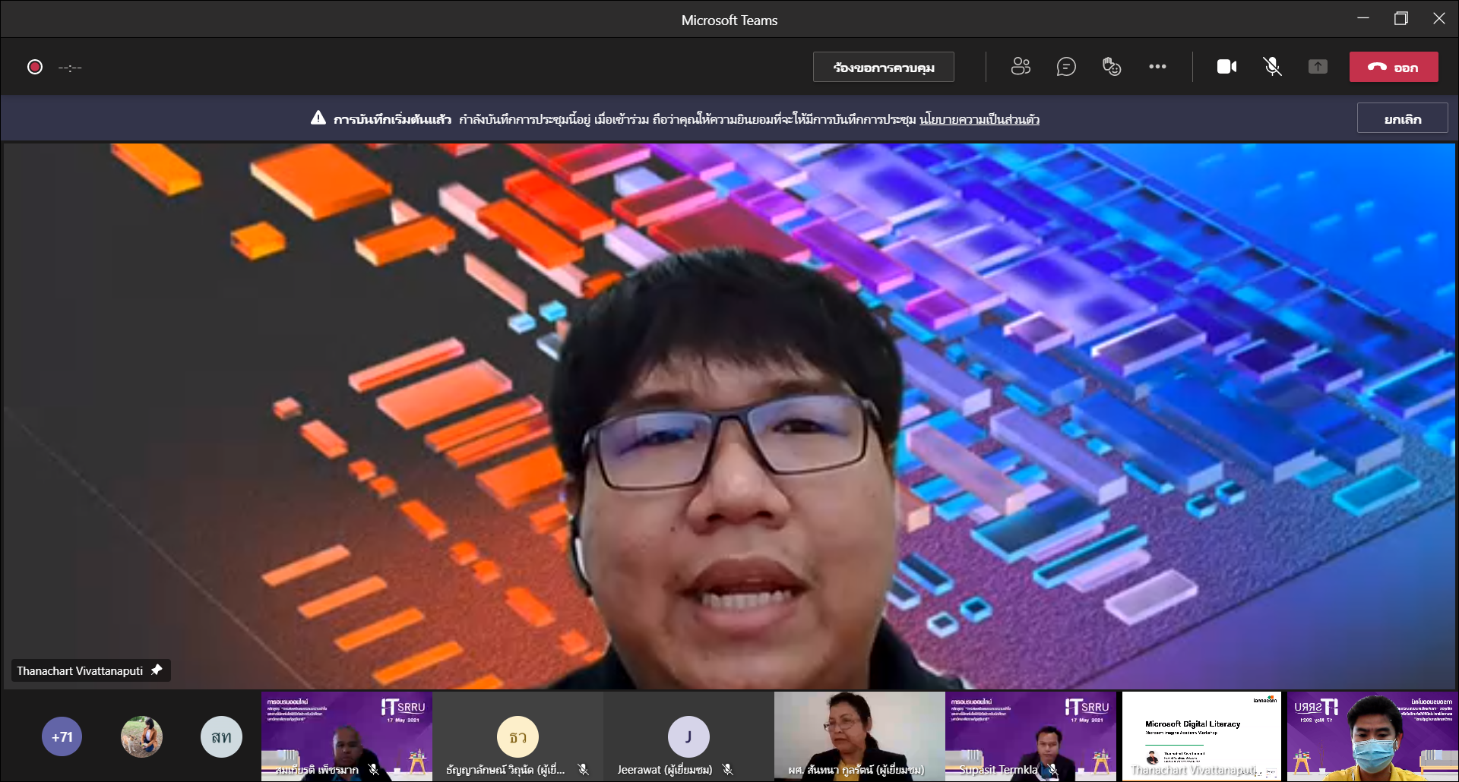Open the นโยบายความเป็นส่วนตัว privacy policy link
Image resolution: width=1459 pixels, height=782 pixels.
click(x=979, y=119)
